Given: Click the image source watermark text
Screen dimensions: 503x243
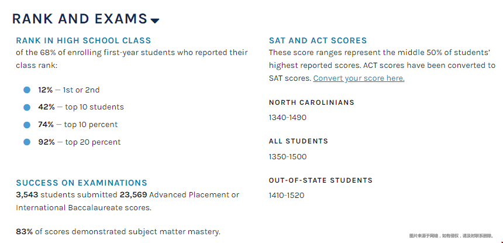Looking at the screenshot, I should click(x=451, y=235).
